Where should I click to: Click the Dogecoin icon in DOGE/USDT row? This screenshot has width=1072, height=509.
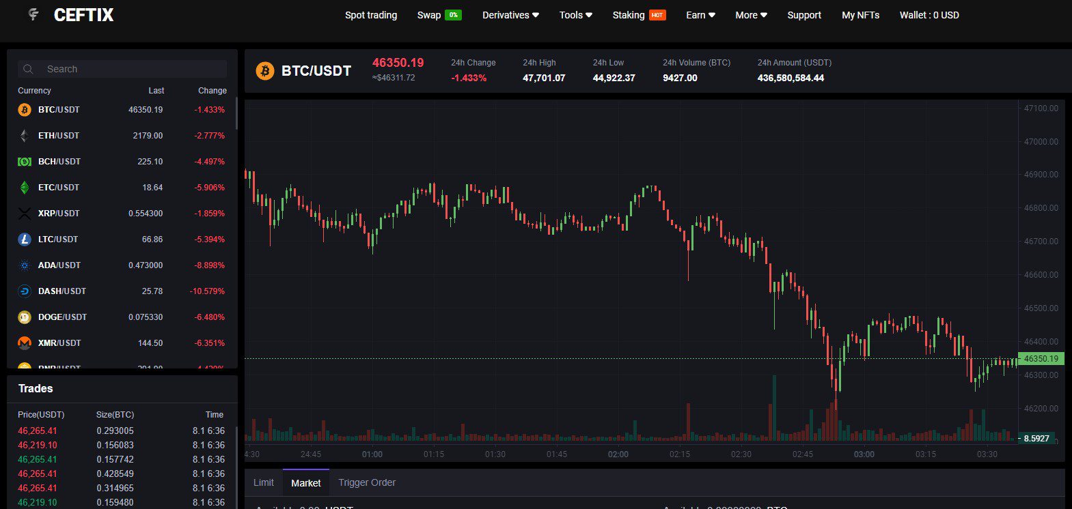25,317
